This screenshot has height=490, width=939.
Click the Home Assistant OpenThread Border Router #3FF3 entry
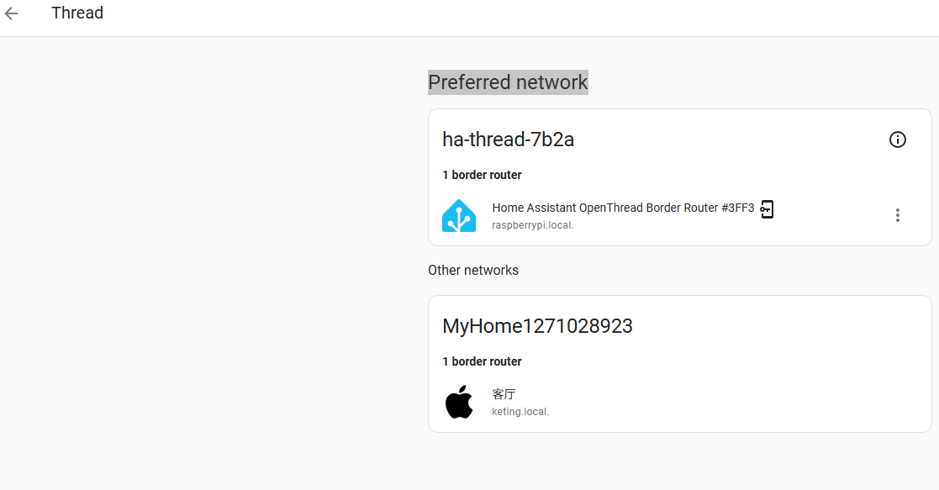point(623,208)
